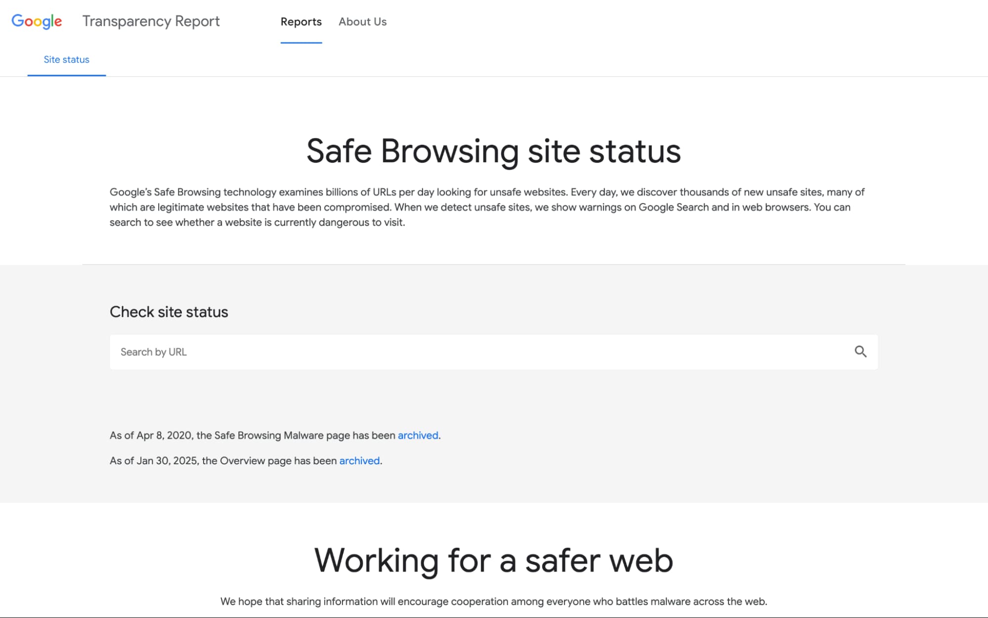Click the Google brand mark in the header
Viewport: 988px width, 618px height.
[37, 21]
